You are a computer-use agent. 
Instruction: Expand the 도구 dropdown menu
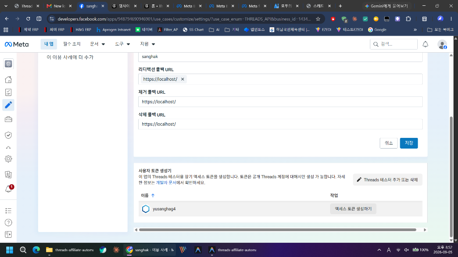(x=122, y=44)
